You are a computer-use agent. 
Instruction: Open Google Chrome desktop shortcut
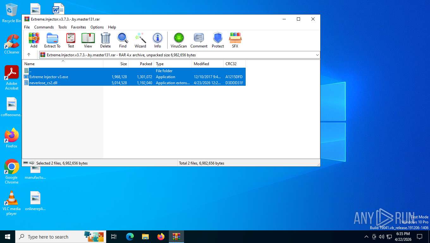(x=12, y=171)
